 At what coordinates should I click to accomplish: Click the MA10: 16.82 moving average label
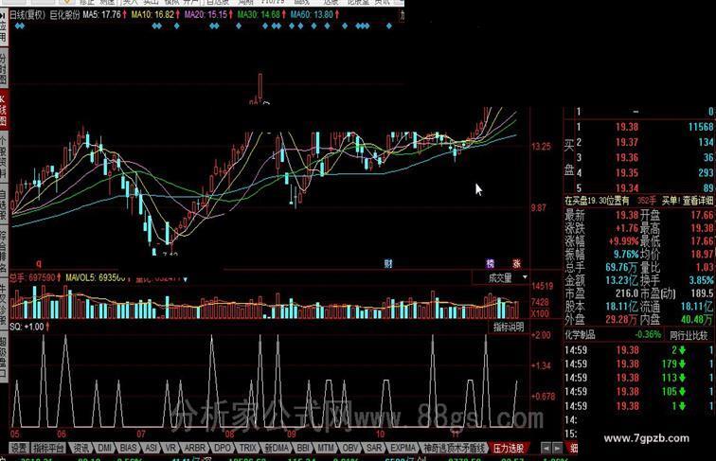coord(155,14)
